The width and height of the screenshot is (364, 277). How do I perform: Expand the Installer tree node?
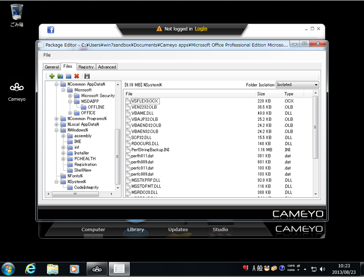(63, 153)
